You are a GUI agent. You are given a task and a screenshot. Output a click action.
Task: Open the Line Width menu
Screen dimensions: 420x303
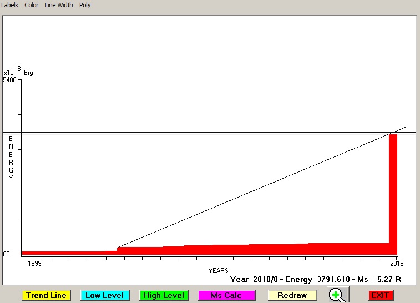(59, 5)
